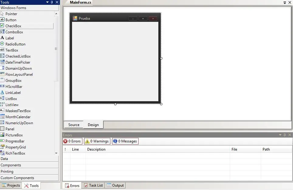The height and width of the screenshot is (190, 293).
Task: Close the Tools panel
Action: [x=57, y=2]
